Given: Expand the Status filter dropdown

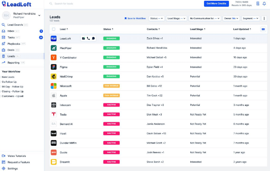Looking at the screenshot, I should tap(156, 19).
